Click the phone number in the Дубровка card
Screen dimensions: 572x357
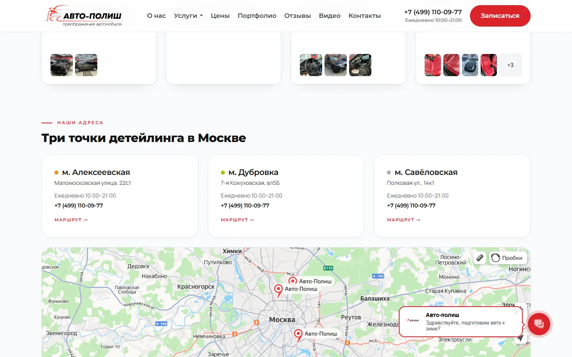coord(245,205)
